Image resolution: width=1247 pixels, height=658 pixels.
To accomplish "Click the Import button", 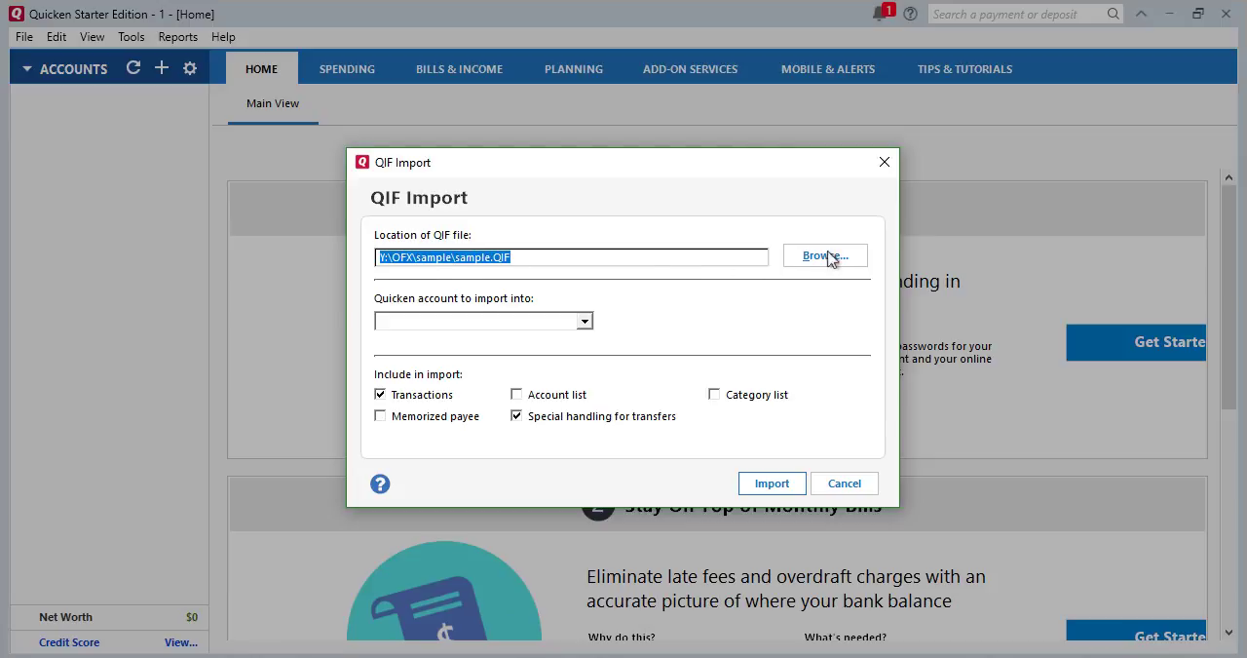I will [x=772, y=484].
